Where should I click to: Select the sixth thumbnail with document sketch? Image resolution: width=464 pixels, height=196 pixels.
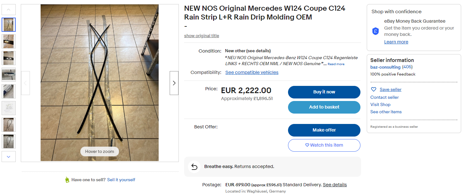point(9,108)
